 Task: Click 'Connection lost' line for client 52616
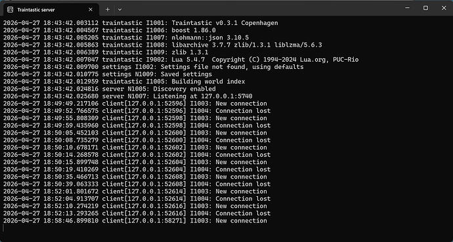[x=137, y=213]
